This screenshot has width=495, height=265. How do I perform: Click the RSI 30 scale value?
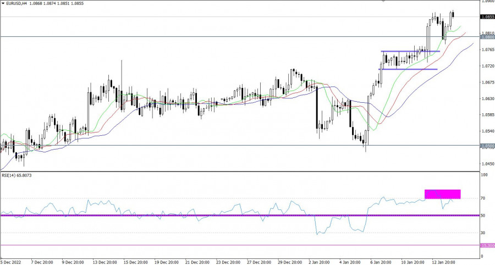pyautogui.click(x=484, y=233)
